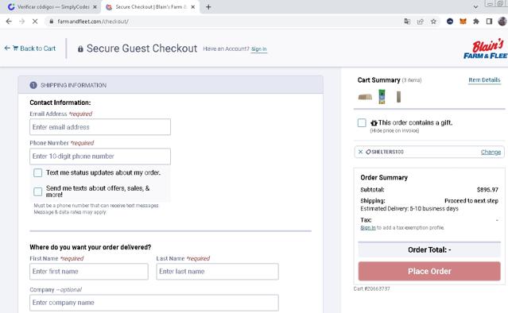The height and width of the screenshot is (313, 508).
Task: Open the MetaMask fox extension
Action: pyautogui.click(x=463, y=21)
